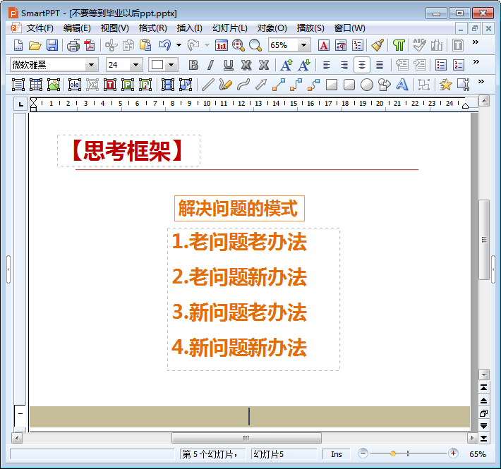This screenshot has height=469, width=501.
Task: Expand the formatting toolbar overflow chevron
Action: click(476, 61)
